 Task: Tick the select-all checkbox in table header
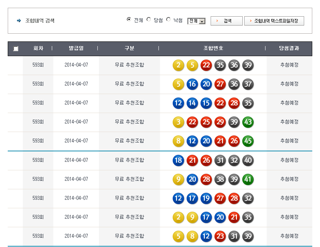[x=15, y=49]
